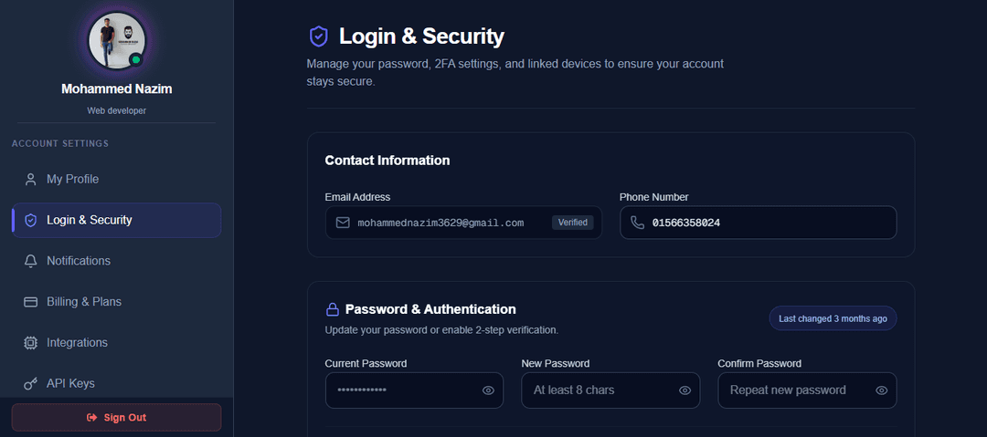Click the shield icon beside Login & Security heading

click(318, 36)
